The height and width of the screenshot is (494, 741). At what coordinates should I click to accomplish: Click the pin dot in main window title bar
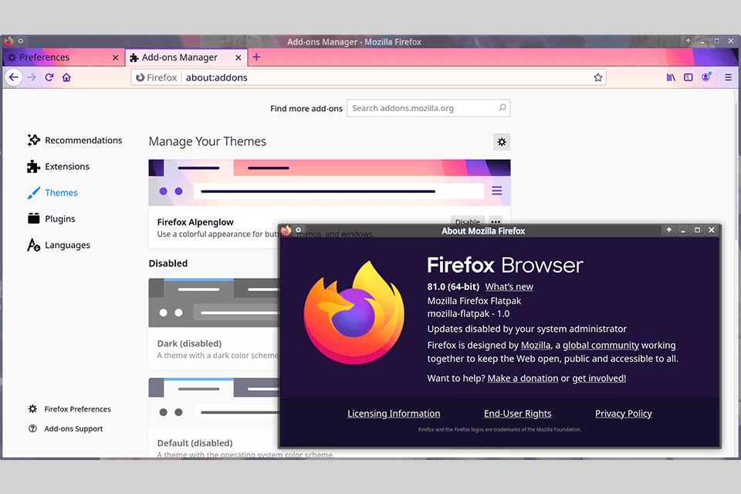(x=20, y=41)
